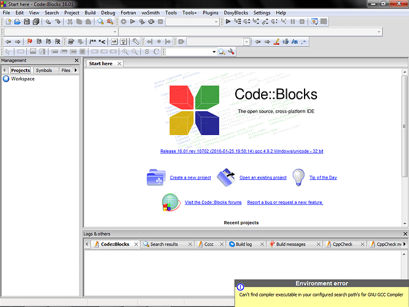Toggle match case 'Aa' option
This screenshot has width=409, height=307.
coord(295,42)
